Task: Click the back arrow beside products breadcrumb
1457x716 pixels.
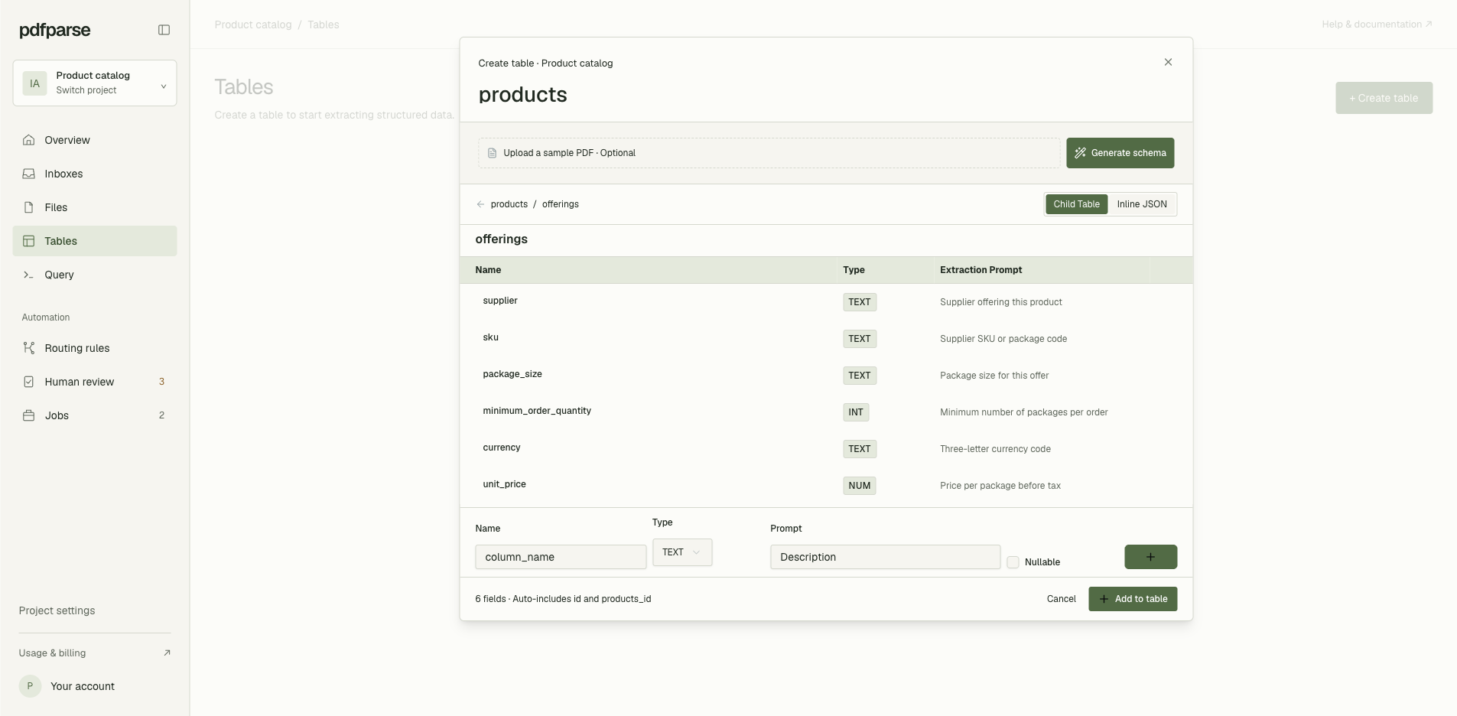Action: [480, 204]
